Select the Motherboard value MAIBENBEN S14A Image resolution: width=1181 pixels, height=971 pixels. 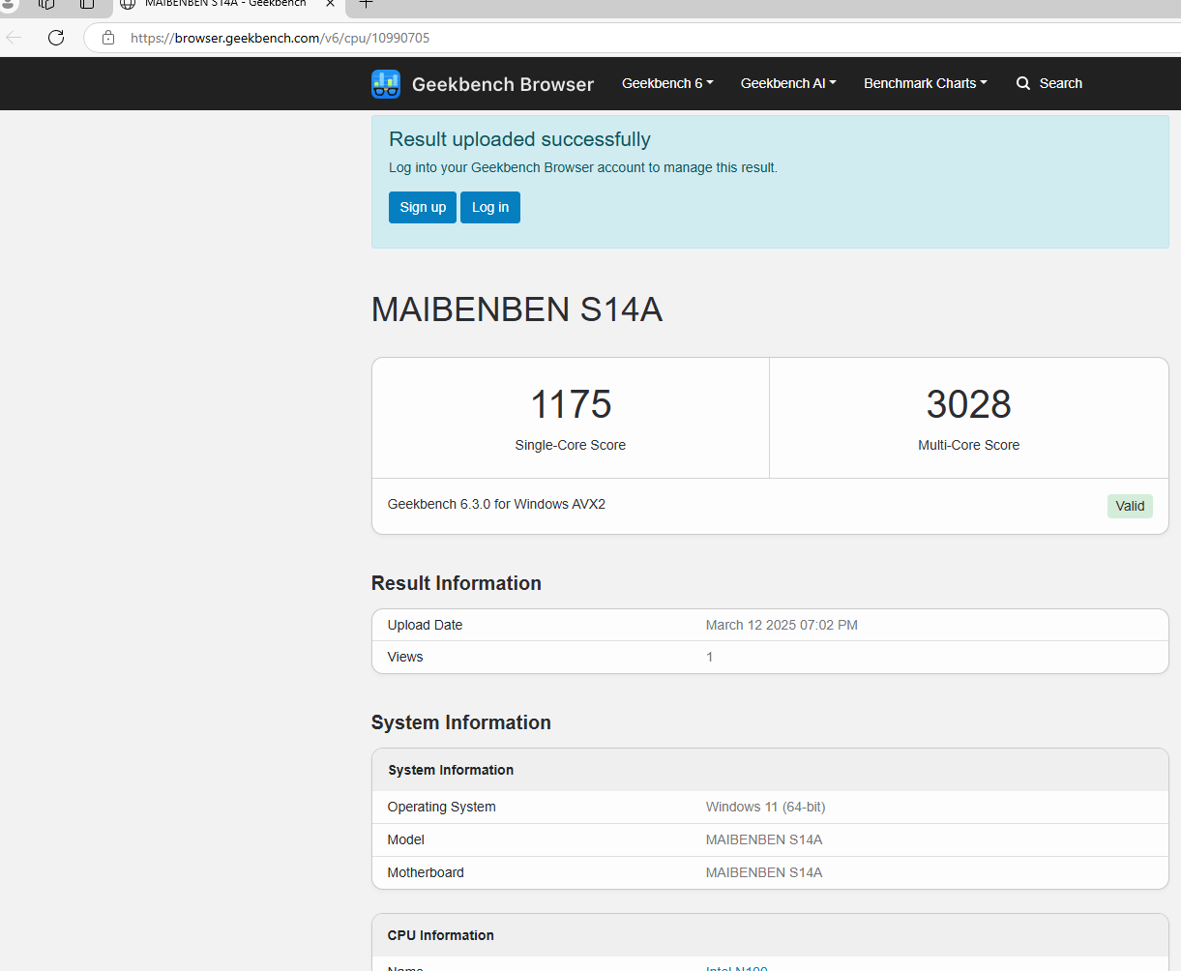tap(764, 872)
